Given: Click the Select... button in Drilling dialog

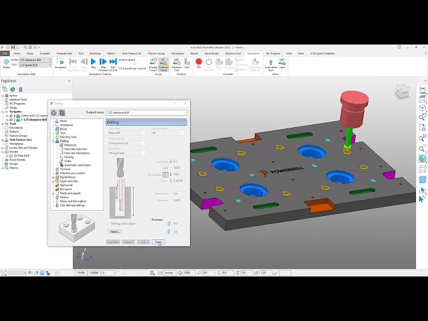Looking at the screenshot, I should [115, 232].
